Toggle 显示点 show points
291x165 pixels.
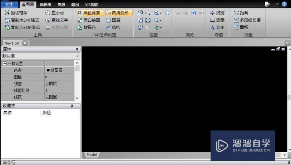pos(55,13)
